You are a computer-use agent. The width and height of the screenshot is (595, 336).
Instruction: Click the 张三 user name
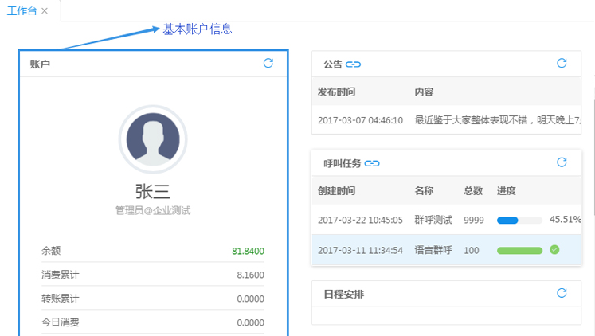153,191
